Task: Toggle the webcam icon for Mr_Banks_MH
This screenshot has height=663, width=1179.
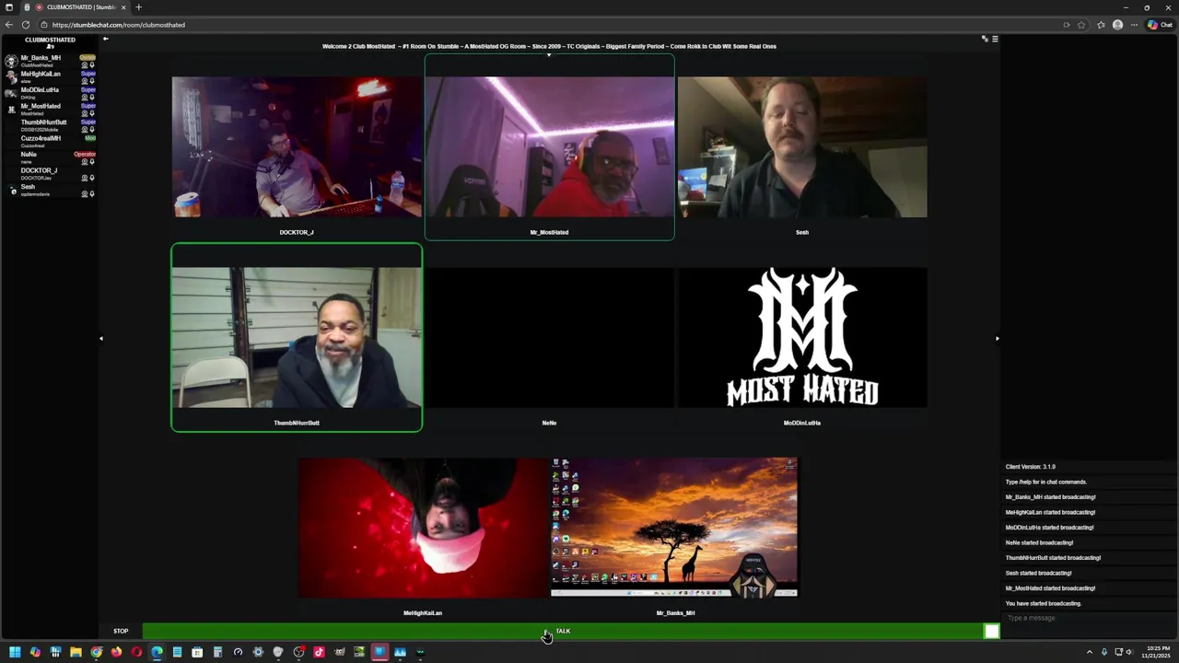Action: pyautogui.click(x=85, y=65)
